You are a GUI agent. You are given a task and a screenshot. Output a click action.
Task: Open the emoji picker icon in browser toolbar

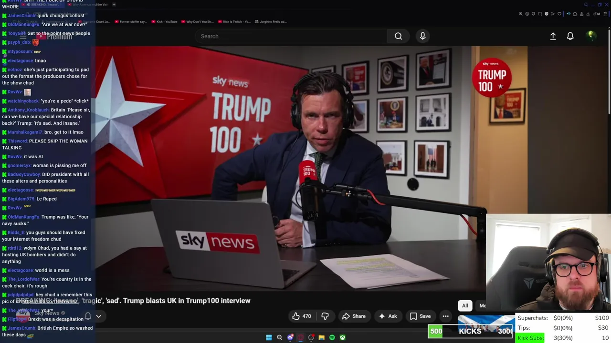coord(527,14)
